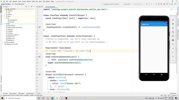The height and width of the screenshot is (100, 179).
Task: Select main.dart in the project tree
Action: click(x=11, y=22)
